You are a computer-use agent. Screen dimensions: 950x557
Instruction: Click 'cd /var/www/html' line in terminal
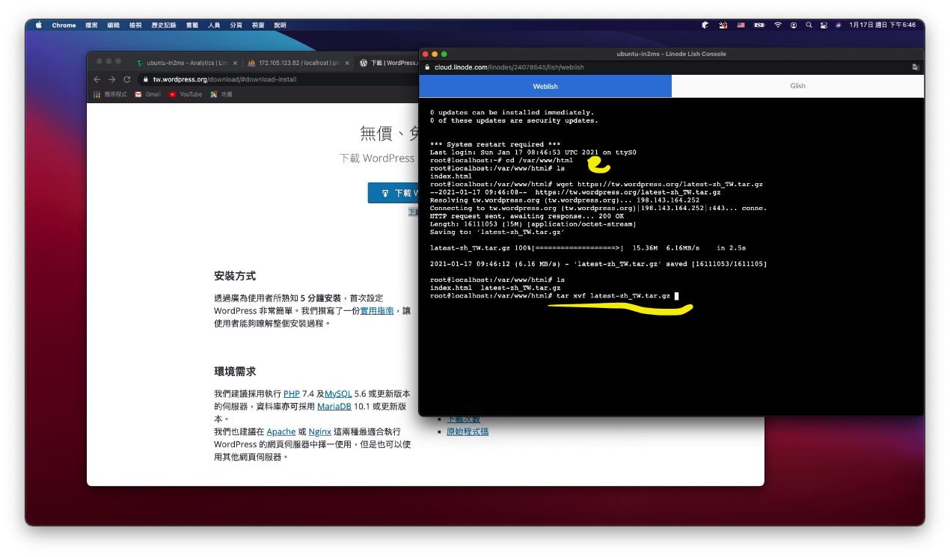coord(501,160)
